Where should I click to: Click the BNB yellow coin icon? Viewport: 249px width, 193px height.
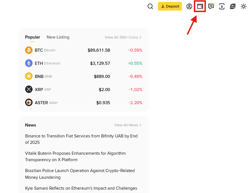click(x=29, y=76)
